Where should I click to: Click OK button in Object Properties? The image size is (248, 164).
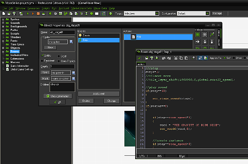point(57,102)
